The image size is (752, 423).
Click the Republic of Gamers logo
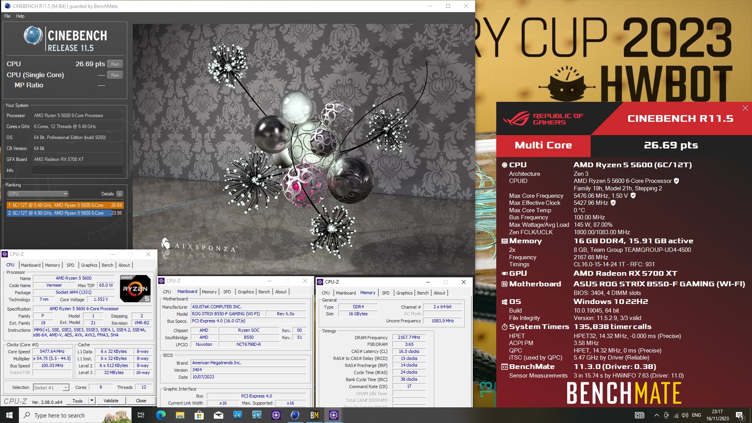(543, 119)
